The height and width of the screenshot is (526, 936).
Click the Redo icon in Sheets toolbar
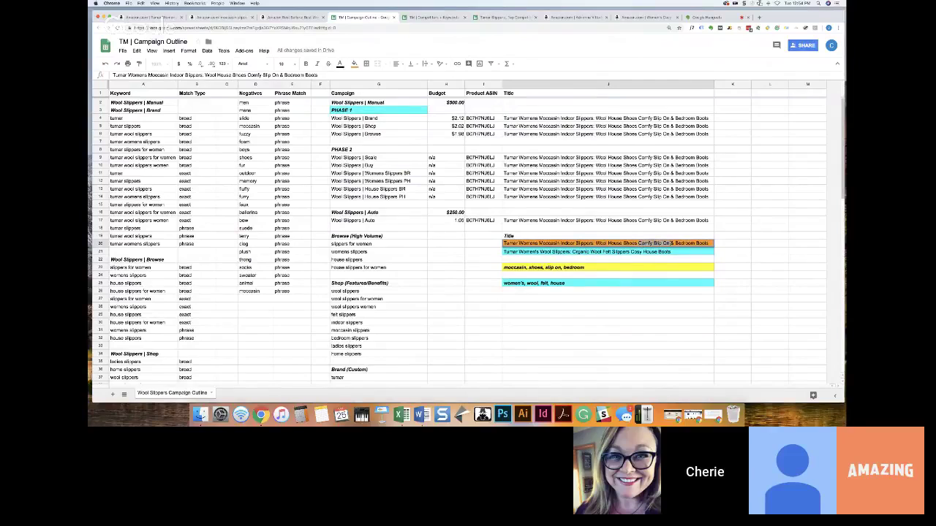point(116,64)
